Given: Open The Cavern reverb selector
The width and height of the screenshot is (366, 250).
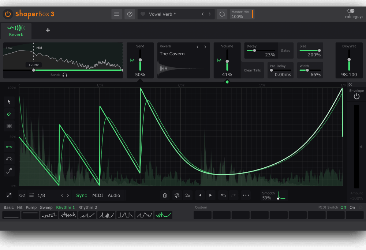Looking at the screenshot, I should 172,54.
